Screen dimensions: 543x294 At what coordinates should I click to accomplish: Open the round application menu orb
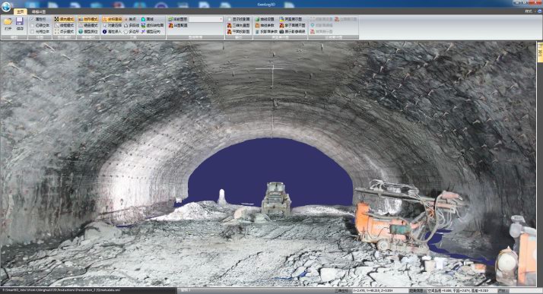[6, 6]
